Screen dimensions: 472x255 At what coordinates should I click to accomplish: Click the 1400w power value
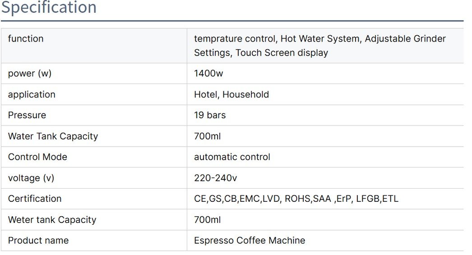coord(208,74)
